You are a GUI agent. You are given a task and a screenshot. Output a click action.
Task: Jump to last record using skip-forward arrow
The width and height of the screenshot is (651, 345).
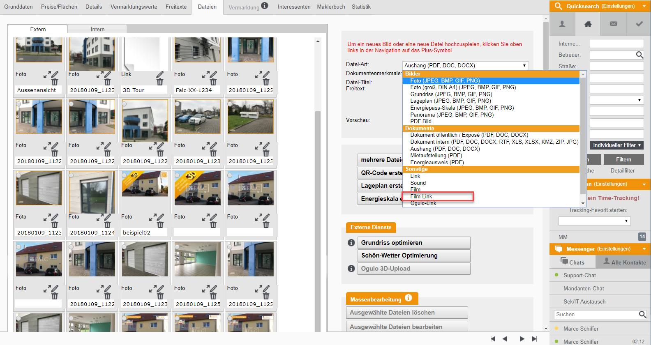click(x=534, y=339)
